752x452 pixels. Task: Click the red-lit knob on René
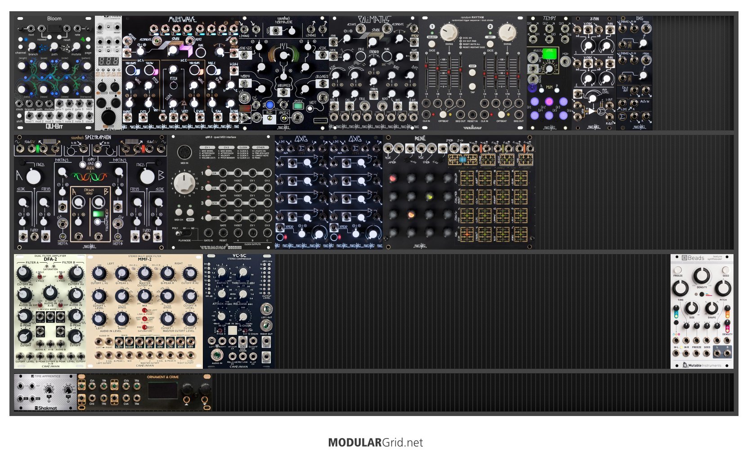(393, 179)
